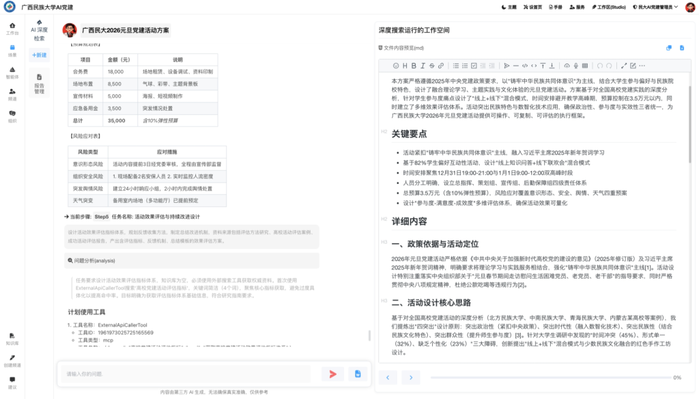Click the red send message arrow
The width and height of the screenshot is (699, 399).
(332, 374)
